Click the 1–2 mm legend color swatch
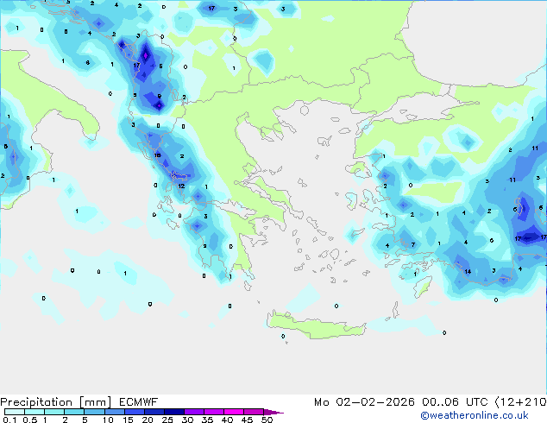Viewport: 547px width, 423px height. pyautogui.click(x=54, y=412)
